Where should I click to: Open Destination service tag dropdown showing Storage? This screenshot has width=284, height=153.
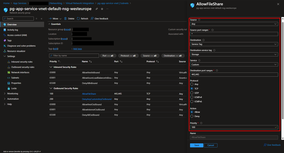[x=234, y=54]
